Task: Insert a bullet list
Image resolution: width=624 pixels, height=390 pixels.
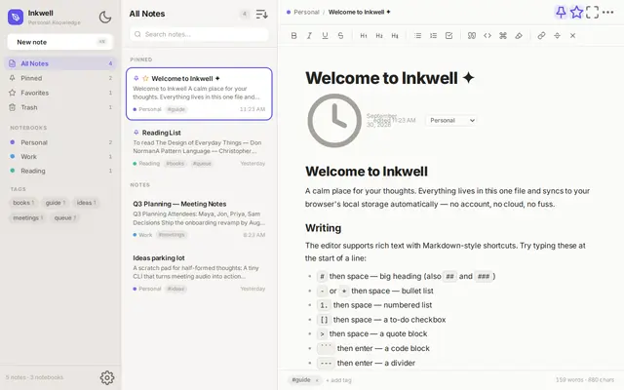Action: pos(417,36)
